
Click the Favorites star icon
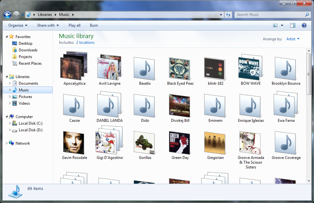[11, 36]
